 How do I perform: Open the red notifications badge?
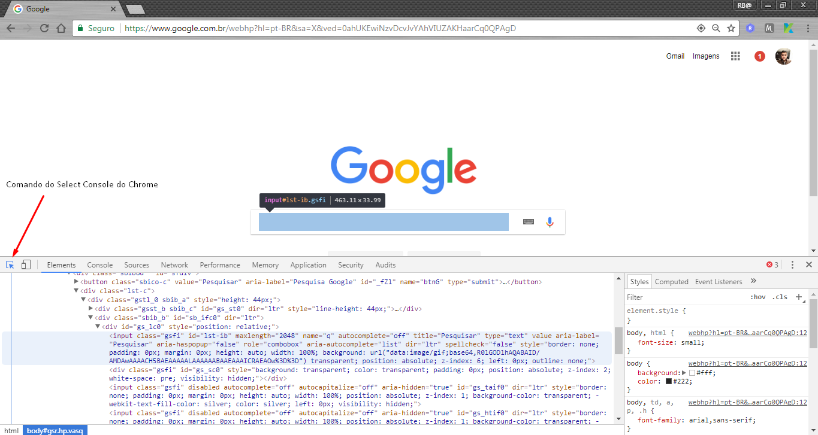760,56
